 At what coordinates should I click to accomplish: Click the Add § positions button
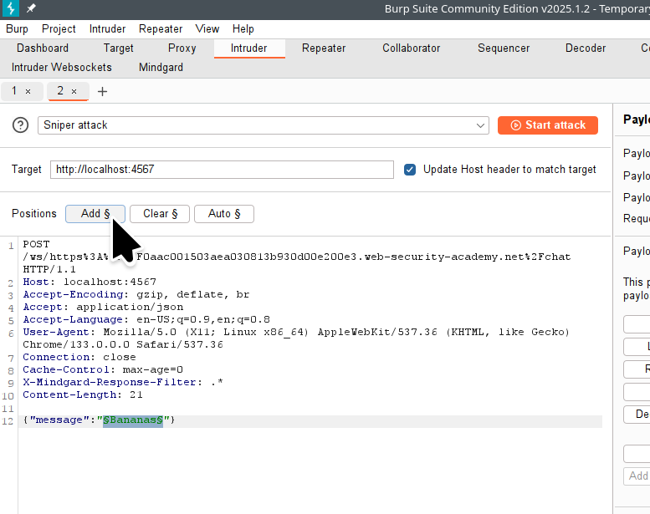click(x=95, y=214)
